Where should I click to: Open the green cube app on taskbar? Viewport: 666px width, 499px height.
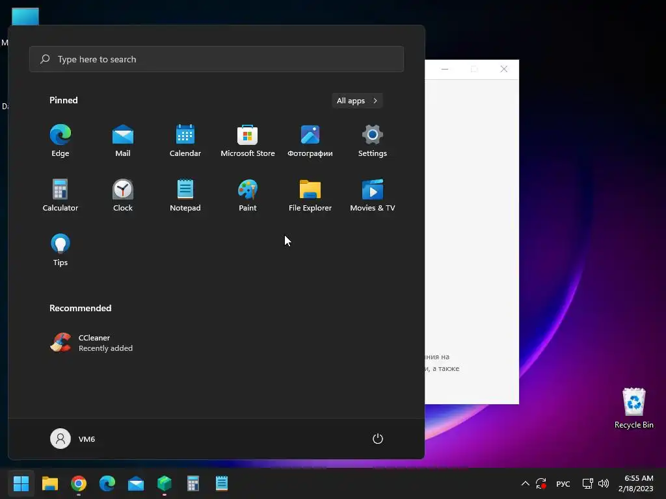click(165, 483)
